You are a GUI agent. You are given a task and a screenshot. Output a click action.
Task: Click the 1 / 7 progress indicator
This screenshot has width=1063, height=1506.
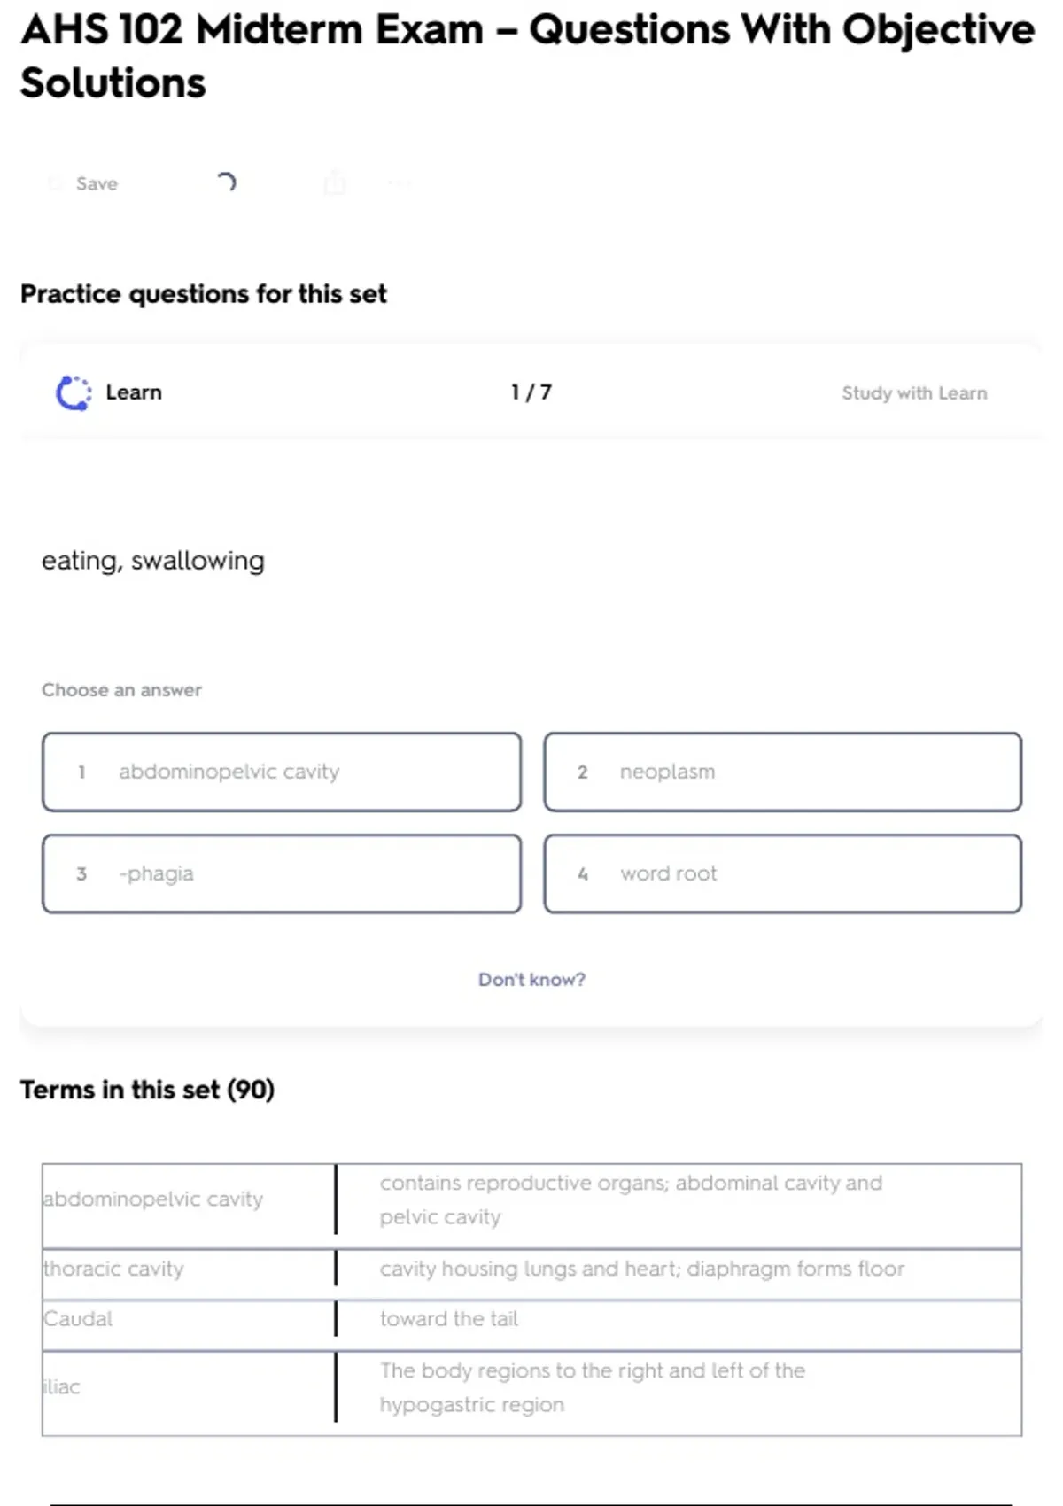click(531, 392)
